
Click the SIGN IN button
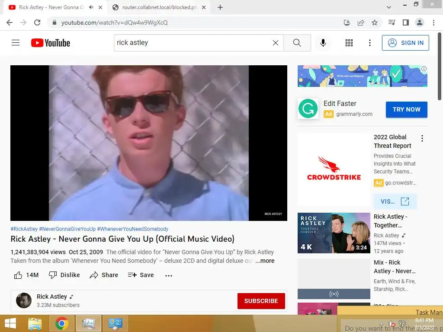pos(405,43)
